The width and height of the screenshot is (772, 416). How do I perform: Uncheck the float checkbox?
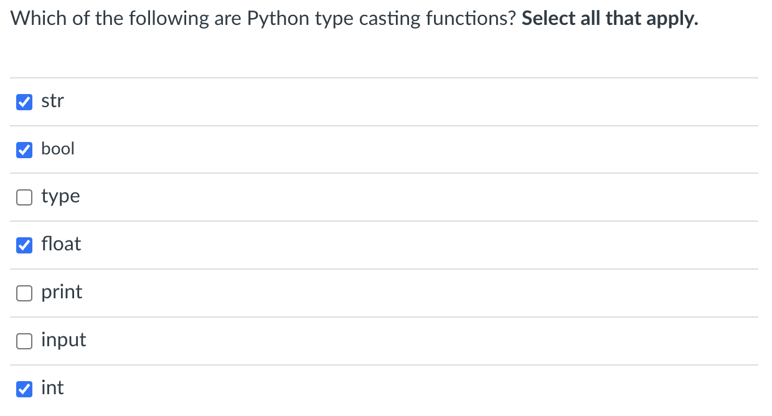tap(24, 245)
